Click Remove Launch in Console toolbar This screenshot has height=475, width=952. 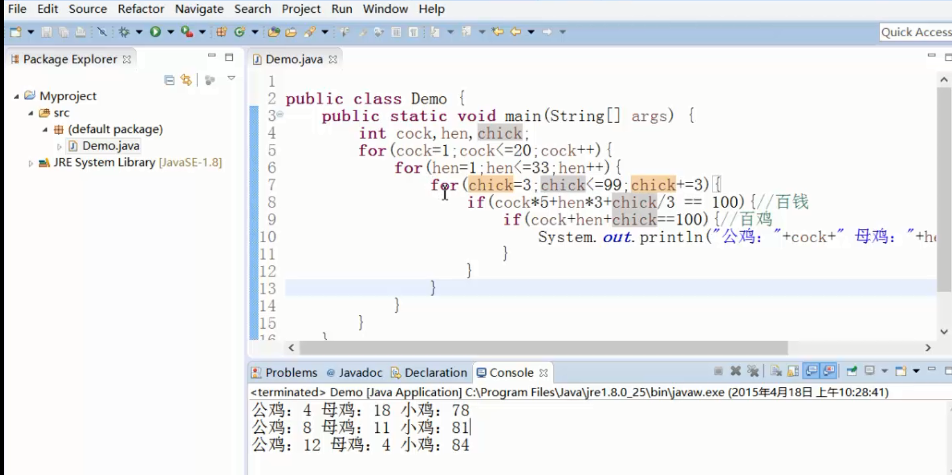click(736, 371)
